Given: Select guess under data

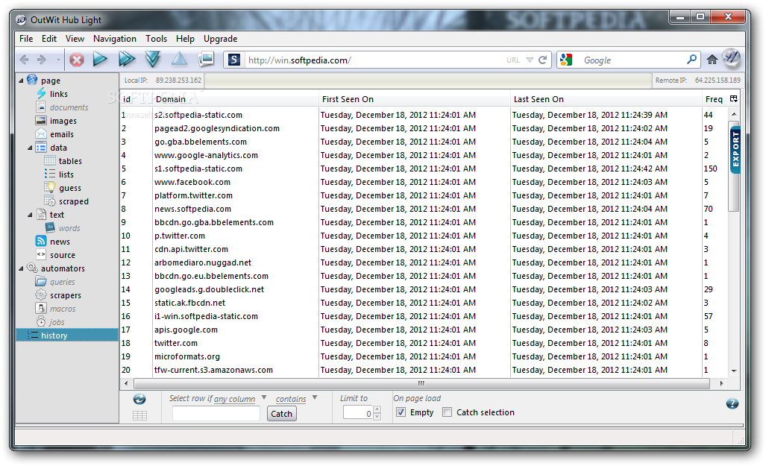Looking at the screenshot, I should pos(70,188).
